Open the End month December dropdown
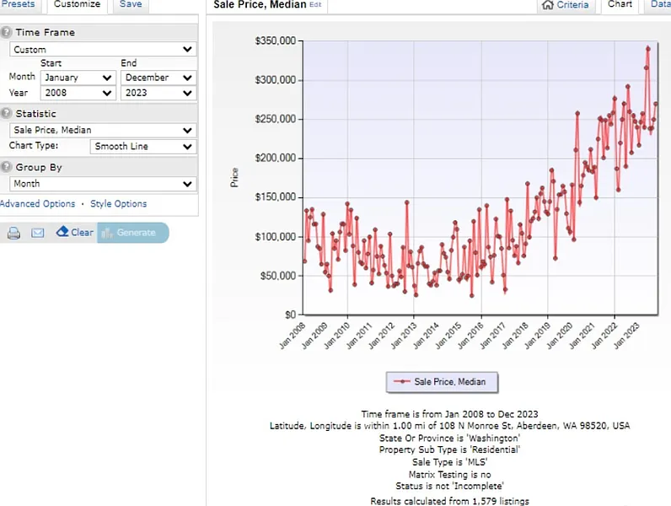 coord(158,78)
